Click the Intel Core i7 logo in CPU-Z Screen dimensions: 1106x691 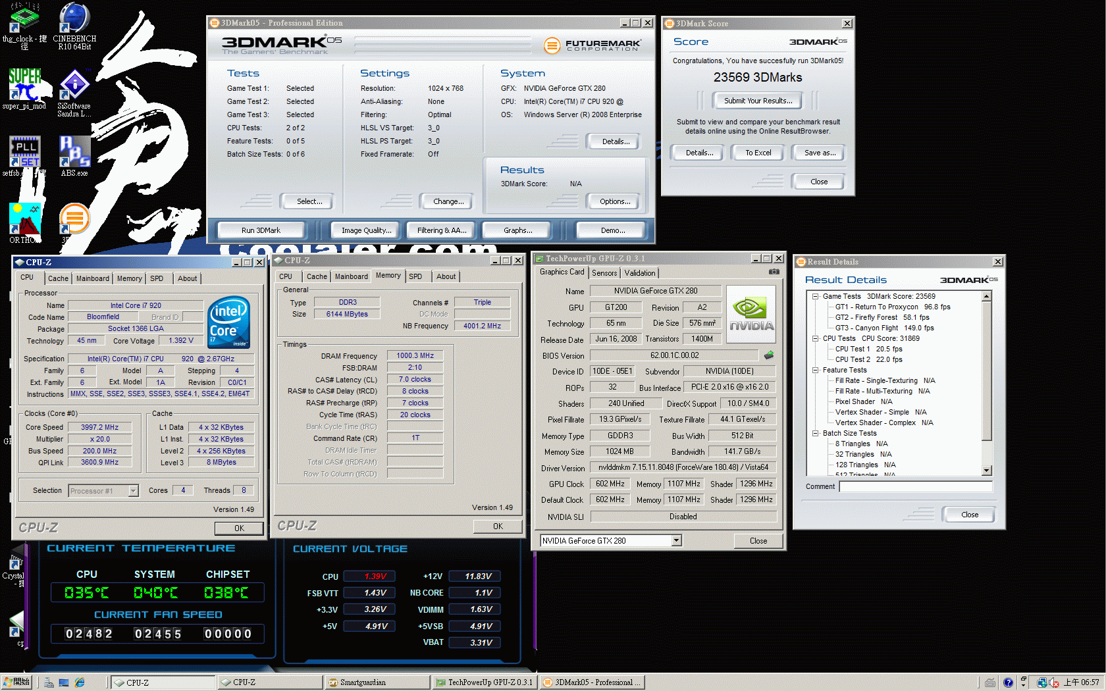point(228,322)
